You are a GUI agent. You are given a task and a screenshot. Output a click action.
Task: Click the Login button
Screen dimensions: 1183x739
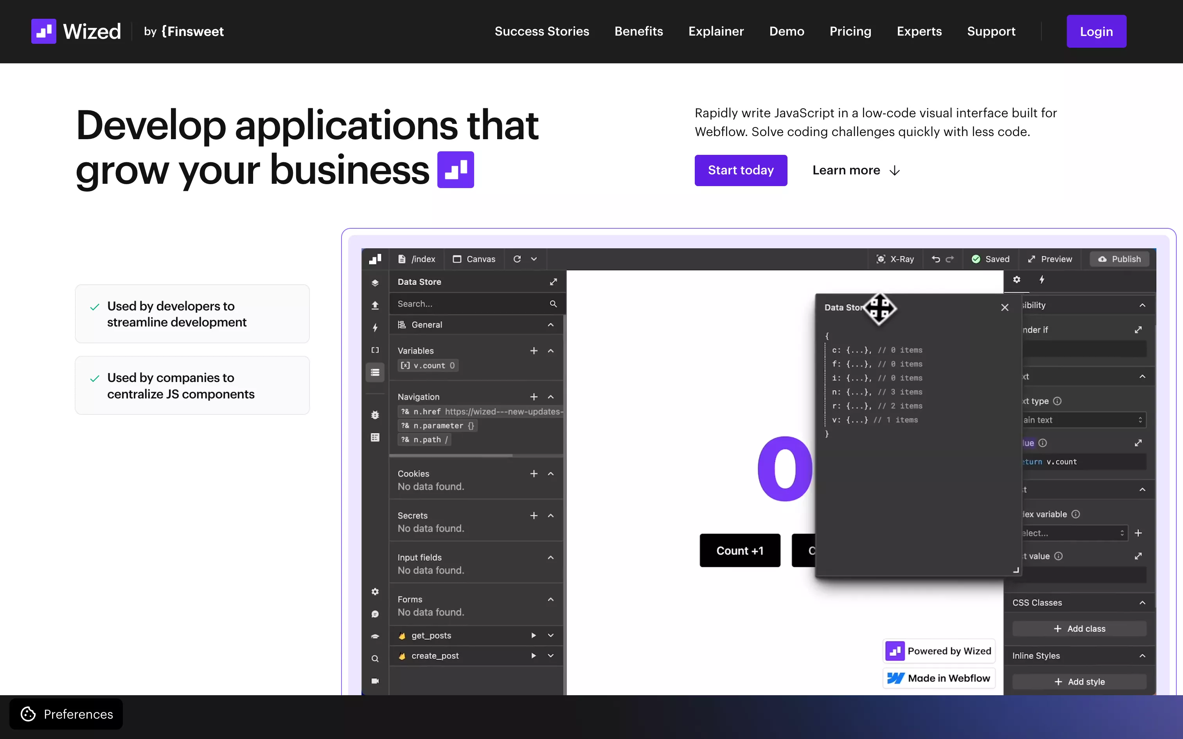1096,31
